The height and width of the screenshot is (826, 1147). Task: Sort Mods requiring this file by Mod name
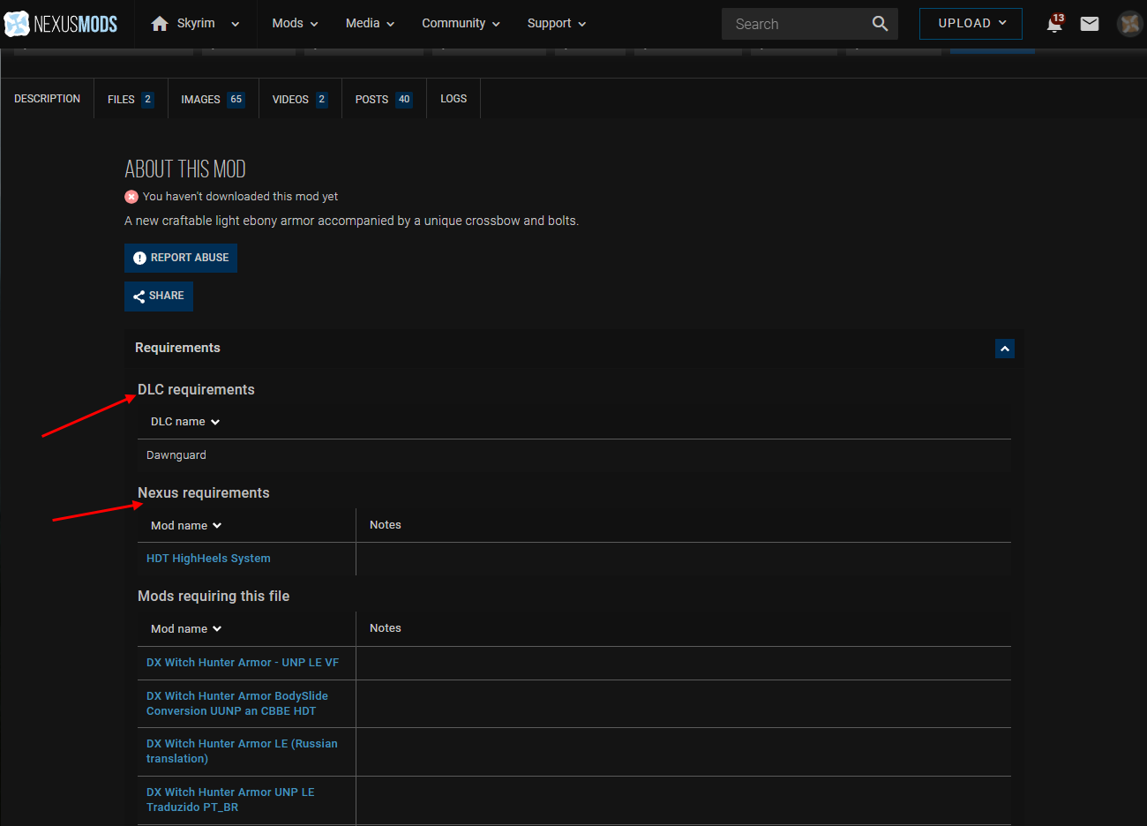coord(186,628)
